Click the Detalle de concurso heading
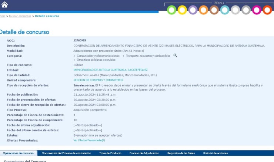274x162 pixels. pos(24,32)
